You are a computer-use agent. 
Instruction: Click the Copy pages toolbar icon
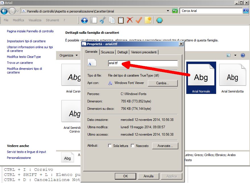click(112, 20)
